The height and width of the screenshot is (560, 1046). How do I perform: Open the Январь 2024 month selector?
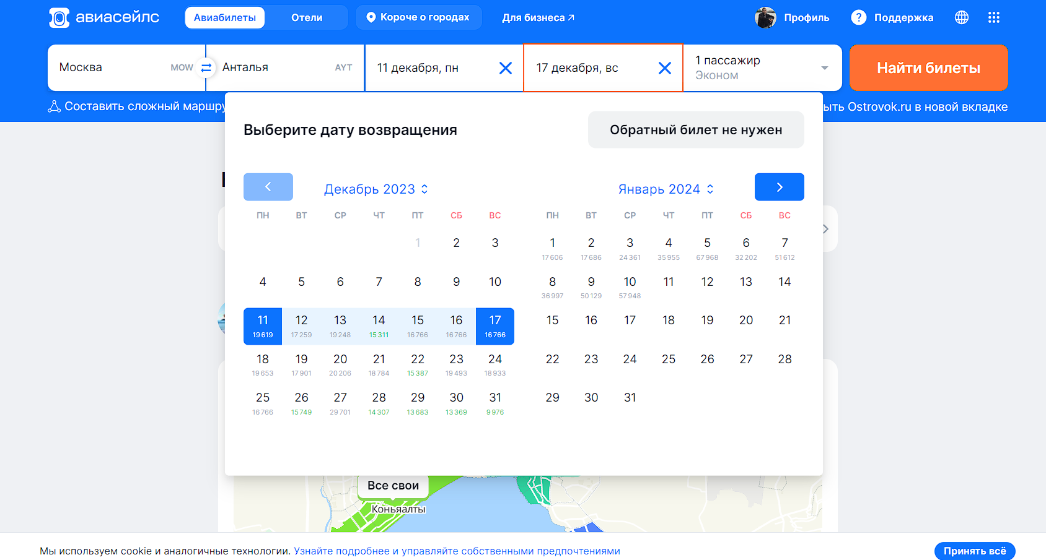pos(666,189)
